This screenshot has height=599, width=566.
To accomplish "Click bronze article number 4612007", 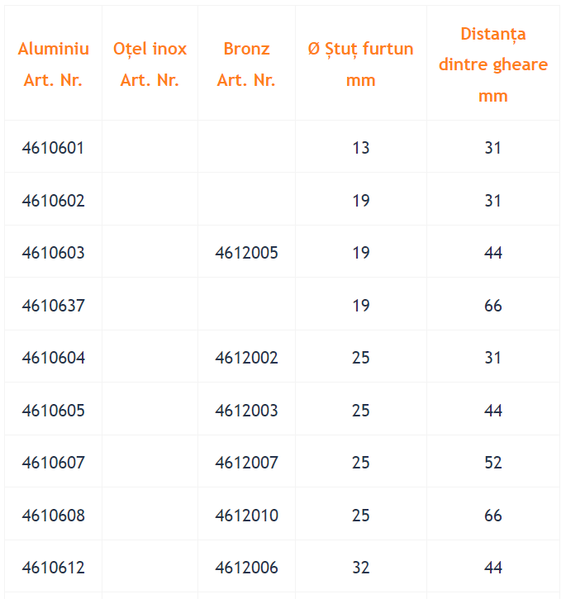I will click(246, 462).
